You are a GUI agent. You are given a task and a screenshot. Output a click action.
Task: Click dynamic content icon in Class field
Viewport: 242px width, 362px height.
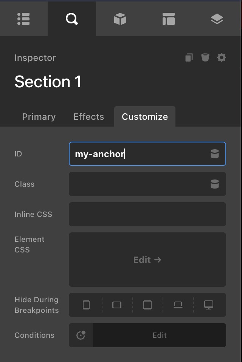coord(214,184)
